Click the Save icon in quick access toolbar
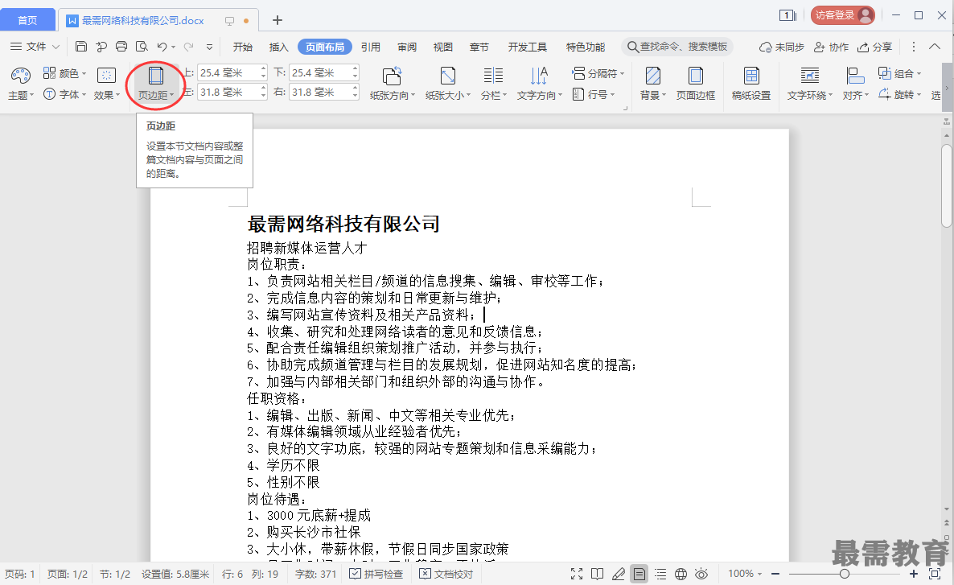The height and width of the screenshot is (585, 954). (81, 46)
